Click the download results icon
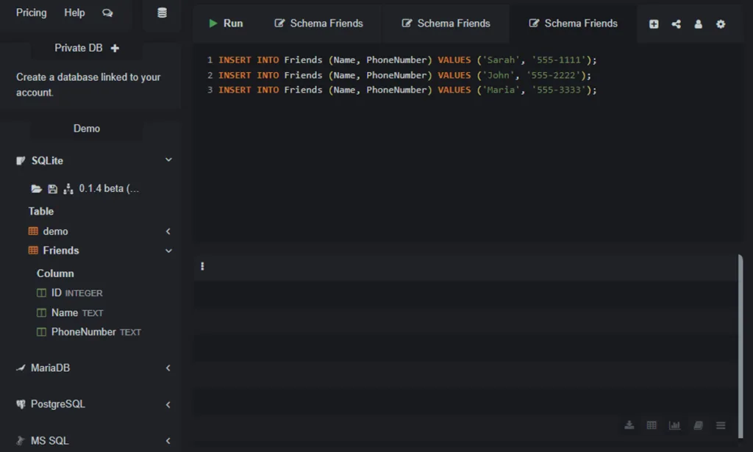 coord(629,425)
